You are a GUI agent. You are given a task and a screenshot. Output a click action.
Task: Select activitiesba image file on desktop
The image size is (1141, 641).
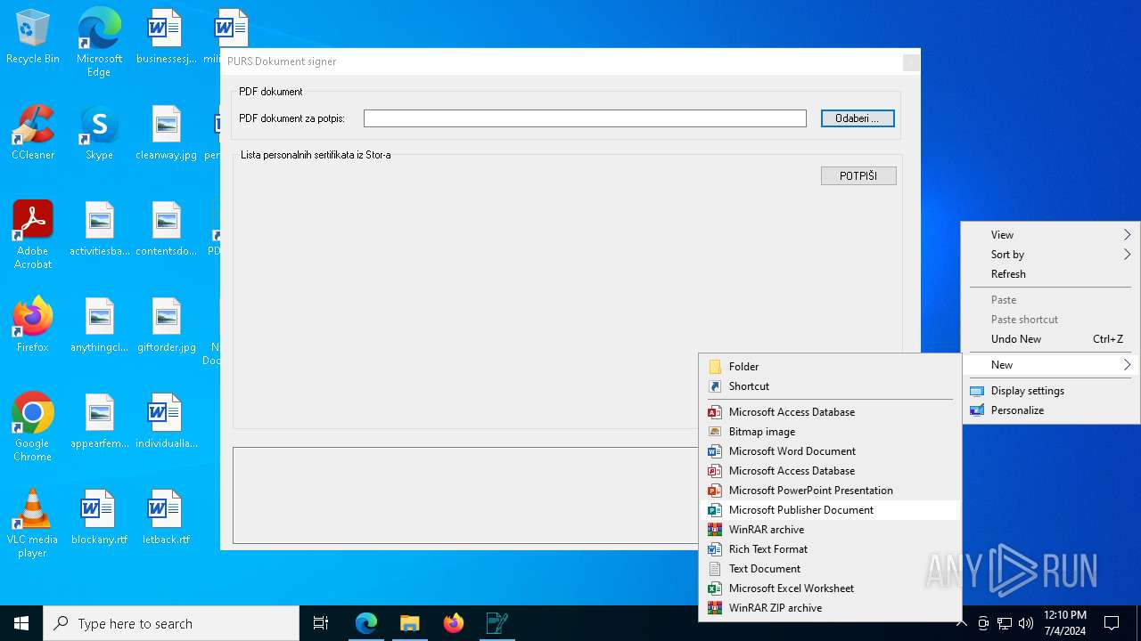(99, 230)
